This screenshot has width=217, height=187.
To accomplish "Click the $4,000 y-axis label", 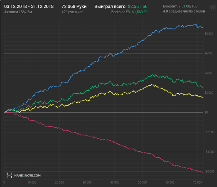I will [209, 73].
